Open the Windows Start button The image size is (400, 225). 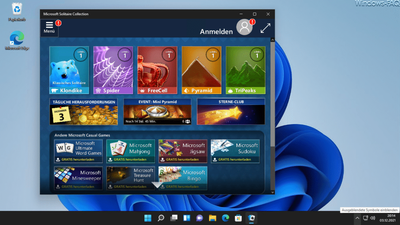pyautogui.click(x=148, y=218)
